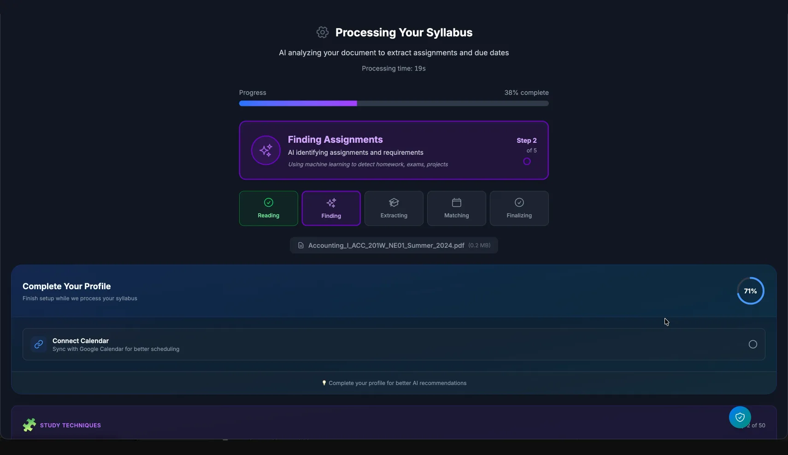Image resolution: width=788 pixels, height=455 pixels.
Task: Click the Complete Your Profile heading
Action: (x=67, y=286)
